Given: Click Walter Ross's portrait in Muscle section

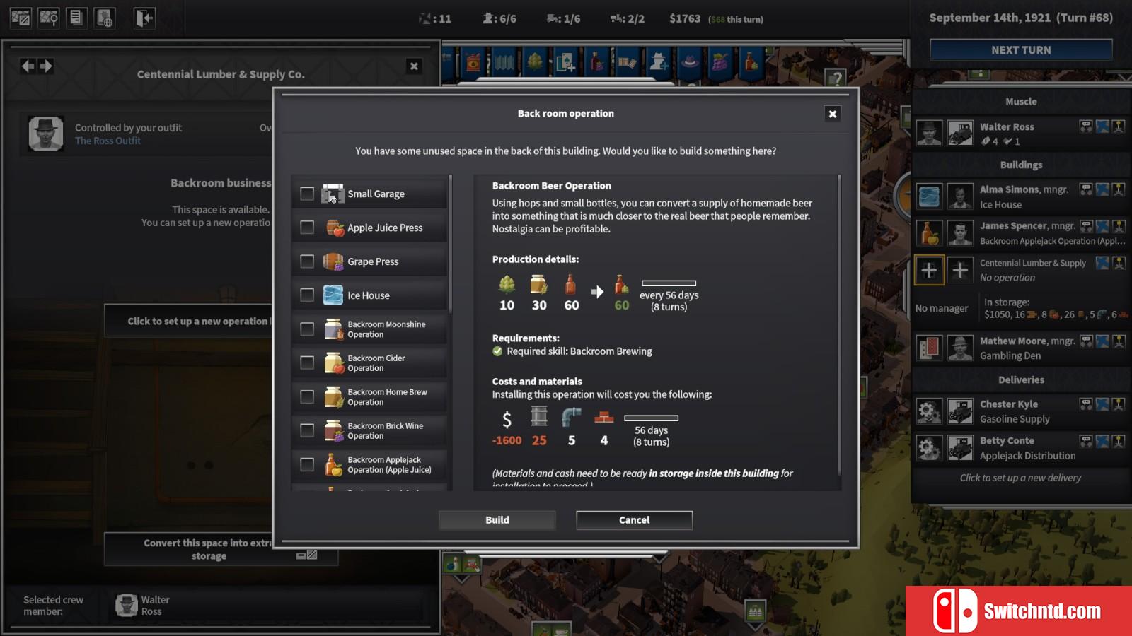Looking at the screenshot, I should [929, 133].
